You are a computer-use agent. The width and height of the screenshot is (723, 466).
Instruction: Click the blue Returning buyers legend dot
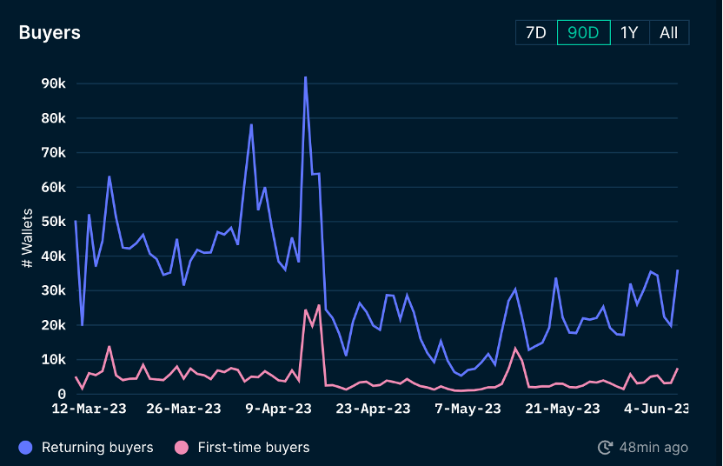coord(25,448)
